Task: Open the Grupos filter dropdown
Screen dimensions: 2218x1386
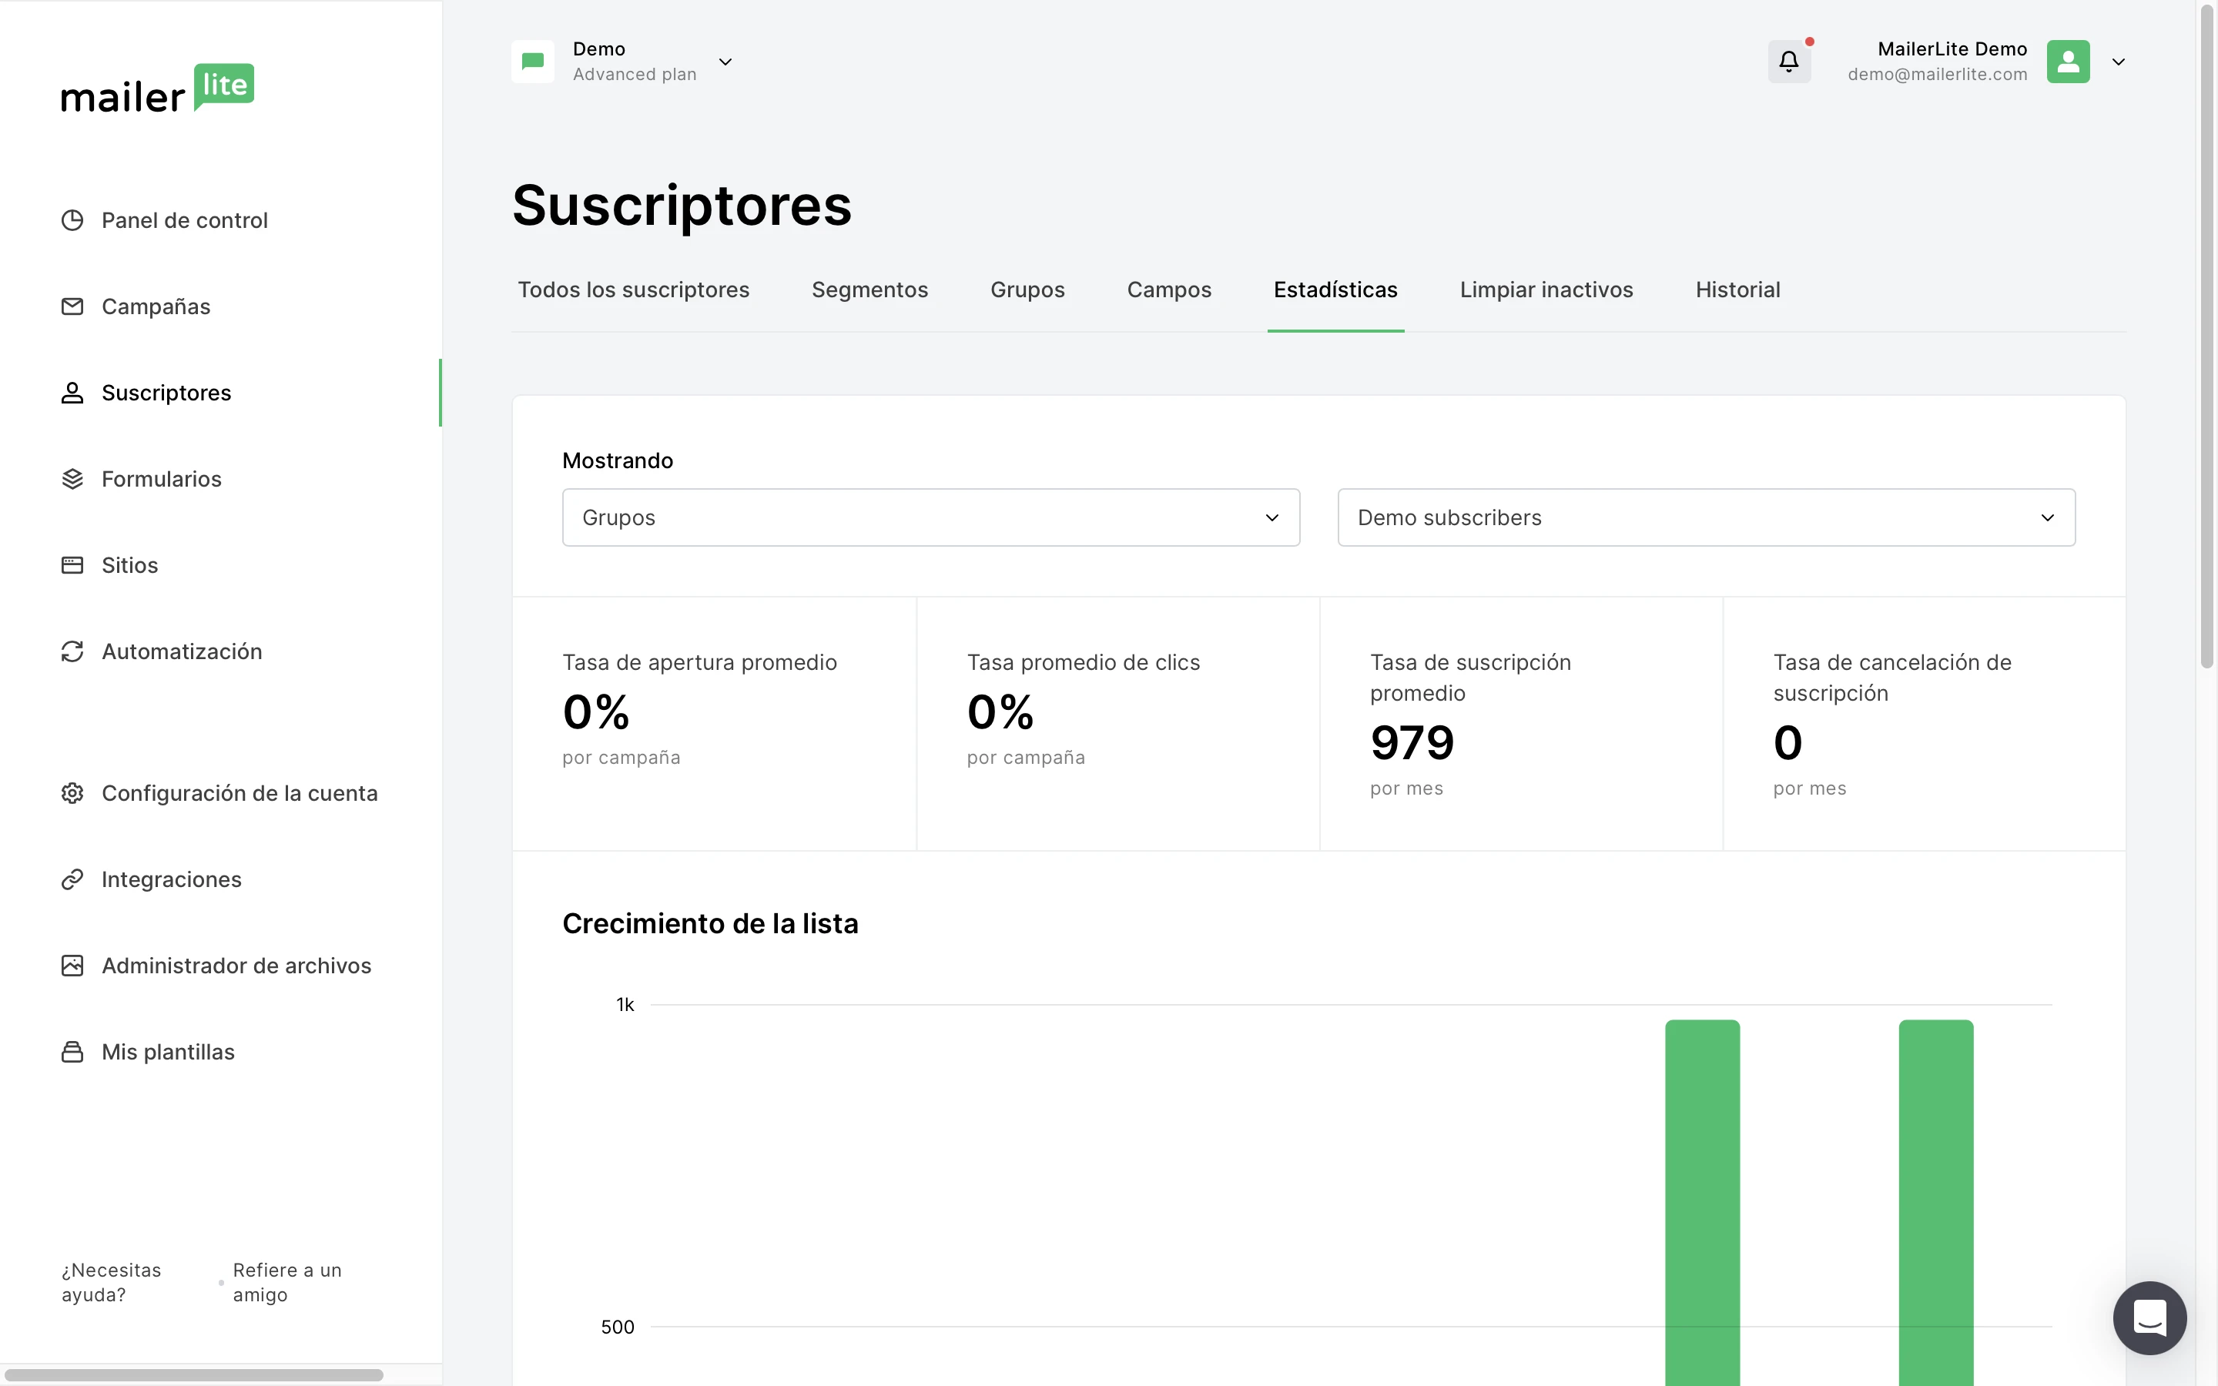Action: (x=931, y=517)
